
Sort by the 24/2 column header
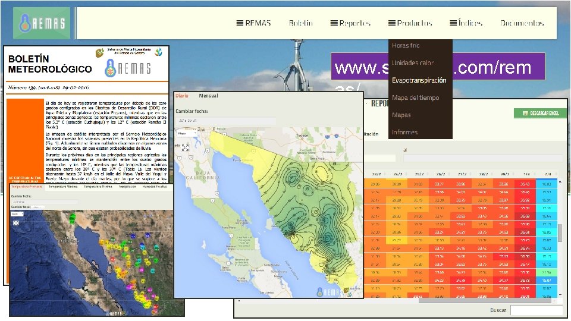point(398,174)
